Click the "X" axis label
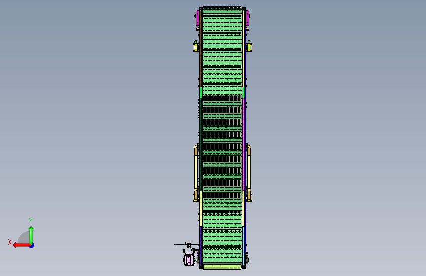 [10, 242]
